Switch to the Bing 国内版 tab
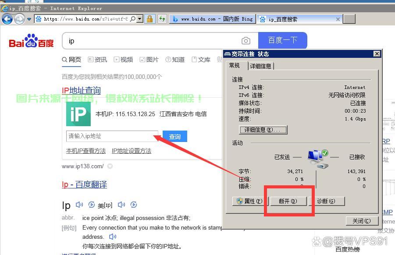The width and height of the screenshot is (395, 255). [213, 19]
